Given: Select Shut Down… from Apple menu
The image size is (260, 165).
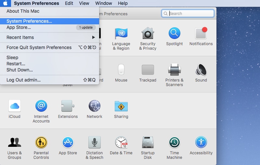Looking at the screenshot, I should tap(50, 70).
